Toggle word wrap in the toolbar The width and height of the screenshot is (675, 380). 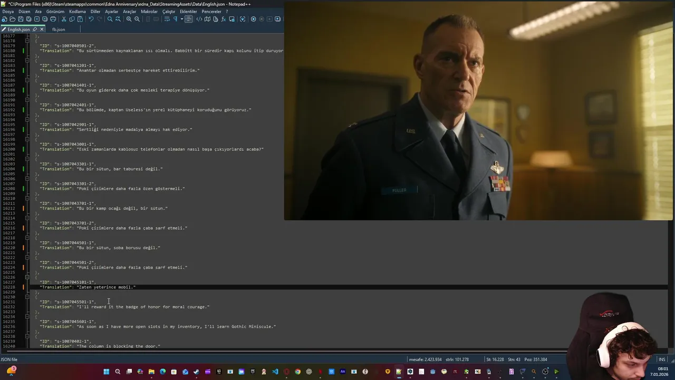click(x=167, y=19)
